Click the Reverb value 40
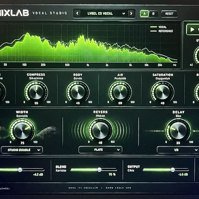The height and width of the screenshot is (199, 199). pyautogui.click(x=100, y=143)
